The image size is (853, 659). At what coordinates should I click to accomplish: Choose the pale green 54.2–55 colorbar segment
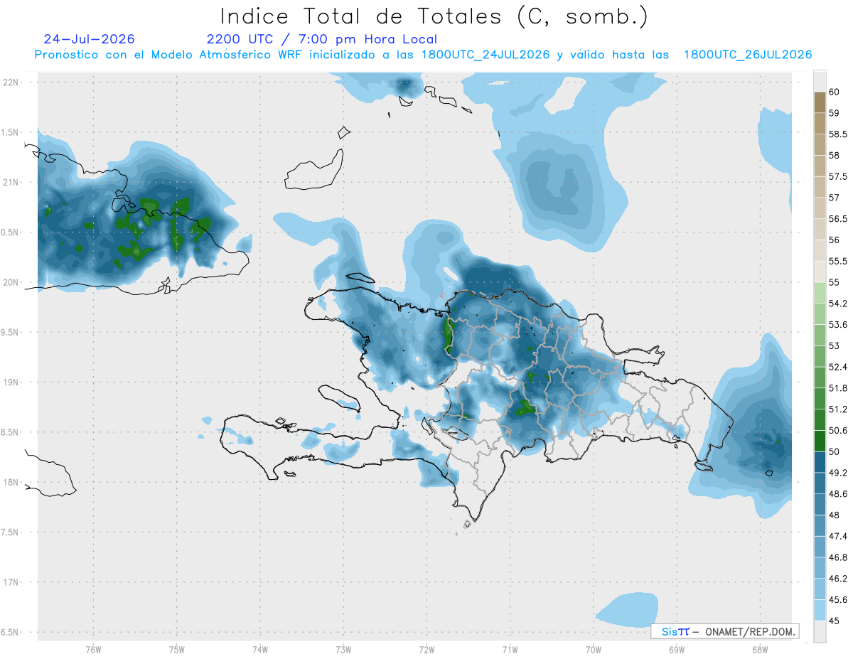click(x=820, y=293)
